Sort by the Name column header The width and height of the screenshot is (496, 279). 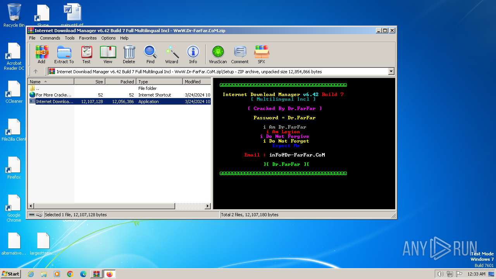coord(51,82)
